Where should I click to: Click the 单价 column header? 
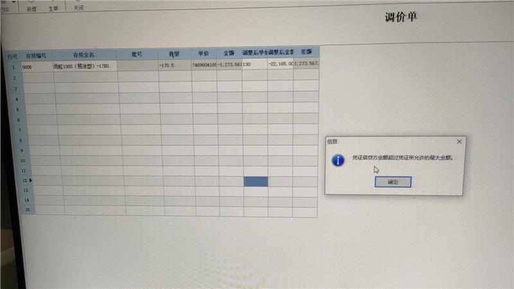click(203, 53)
